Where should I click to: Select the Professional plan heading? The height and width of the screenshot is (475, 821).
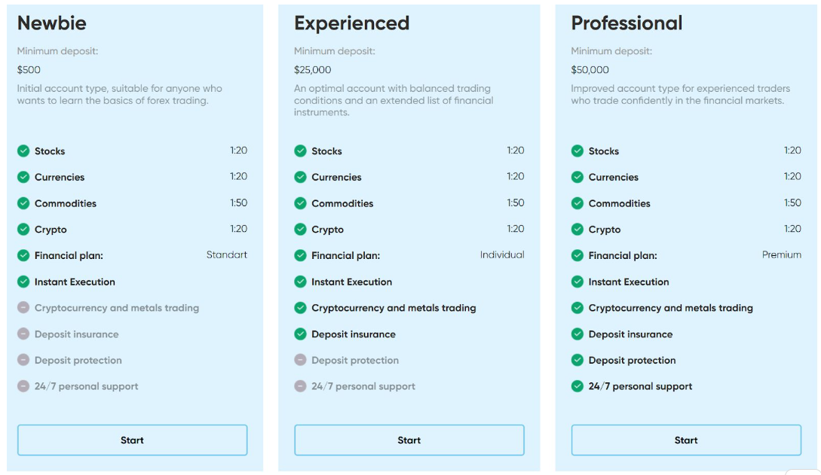[626, 23]
